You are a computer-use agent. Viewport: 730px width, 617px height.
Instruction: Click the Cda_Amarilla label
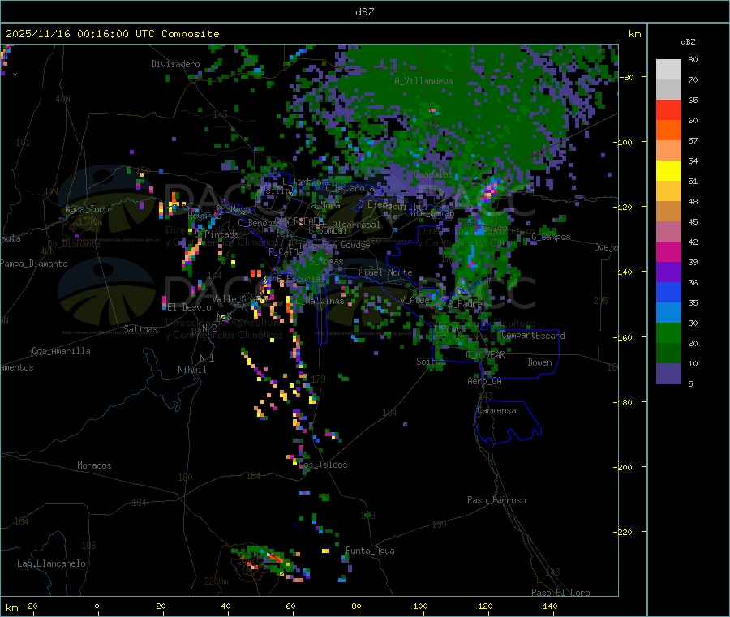[61, 351]
